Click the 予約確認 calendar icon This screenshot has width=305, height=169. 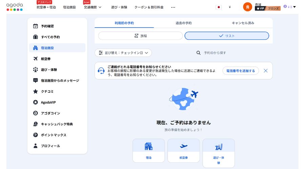35,26
